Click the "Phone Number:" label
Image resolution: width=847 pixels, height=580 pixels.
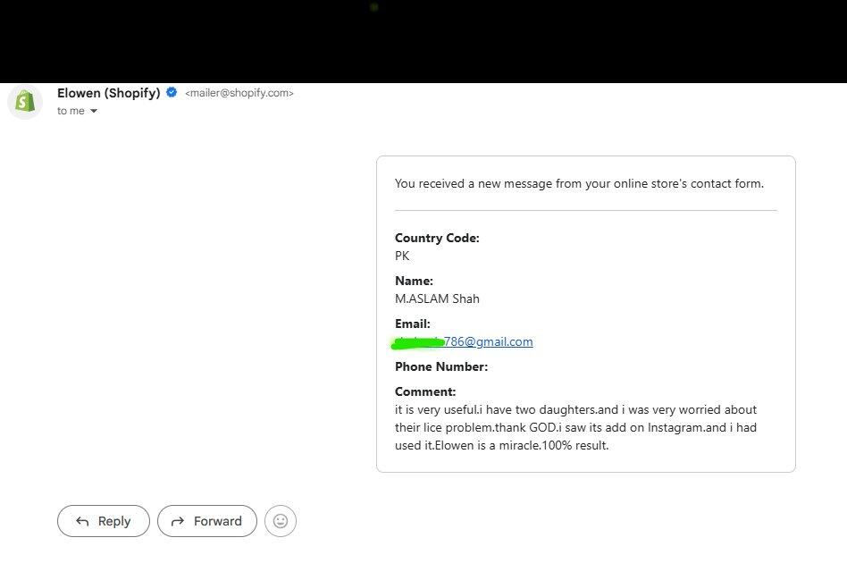point(441,366)
